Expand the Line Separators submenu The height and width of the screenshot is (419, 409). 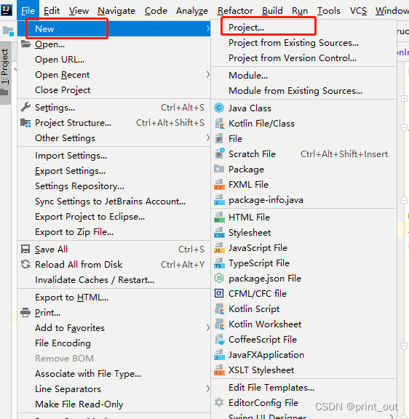click(208, 388)
